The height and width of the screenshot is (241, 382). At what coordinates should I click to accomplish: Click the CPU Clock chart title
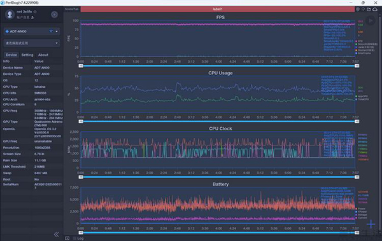click(220, 128)
